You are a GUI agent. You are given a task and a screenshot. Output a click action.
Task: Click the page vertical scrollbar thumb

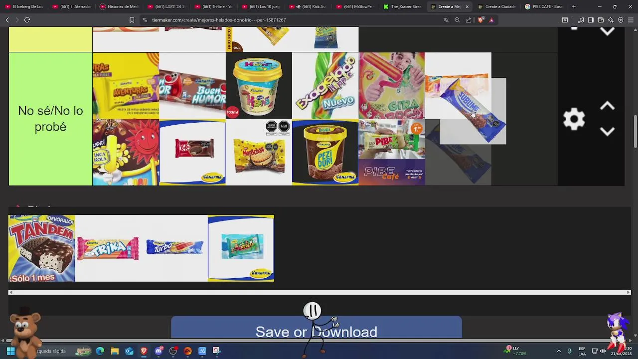[x=636, y=132]
